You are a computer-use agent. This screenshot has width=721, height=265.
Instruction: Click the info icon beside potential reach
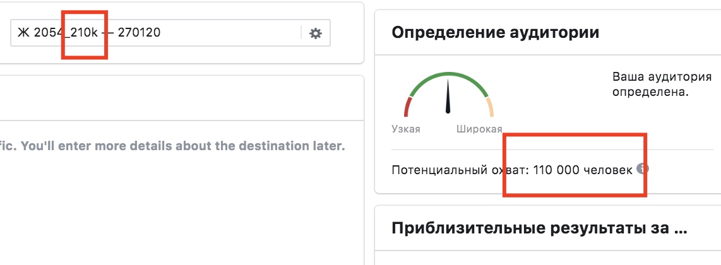point(642,168)
